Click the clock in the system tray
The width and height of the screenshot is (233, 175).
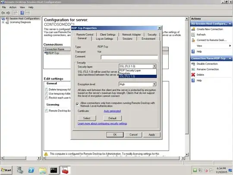221,170
